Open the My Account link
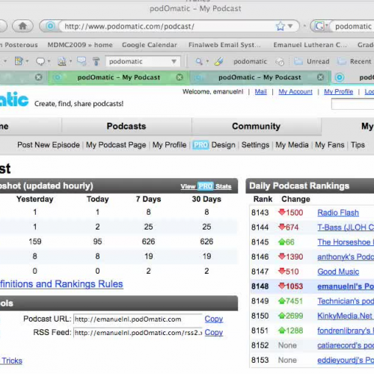The height and width of the screenshot is (374, 374). (295, 92)
